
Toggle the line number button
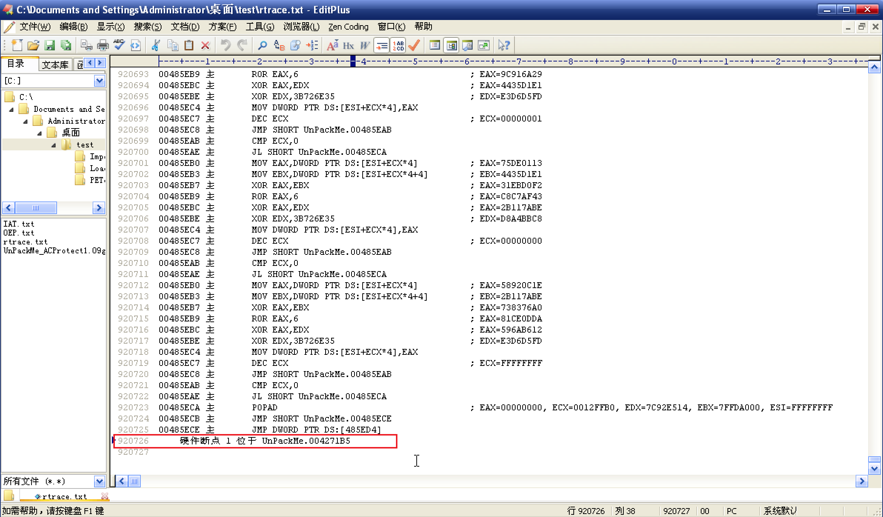398,46
